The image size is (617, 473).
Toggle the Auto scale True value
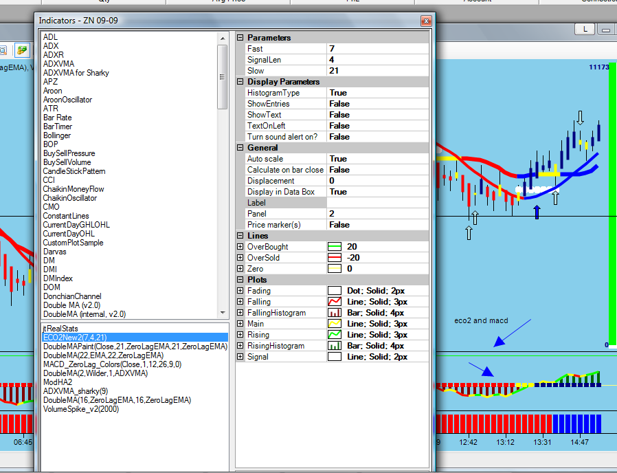[x=378, y=159]
